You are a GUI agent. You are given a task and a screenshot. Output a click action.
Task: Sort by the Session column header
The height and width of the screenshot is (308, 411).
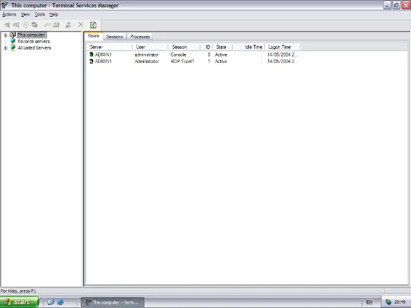click(184, 47)
